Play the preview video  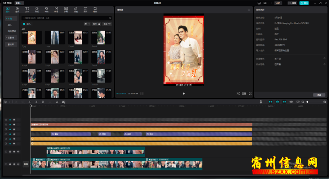coord(184,94)
